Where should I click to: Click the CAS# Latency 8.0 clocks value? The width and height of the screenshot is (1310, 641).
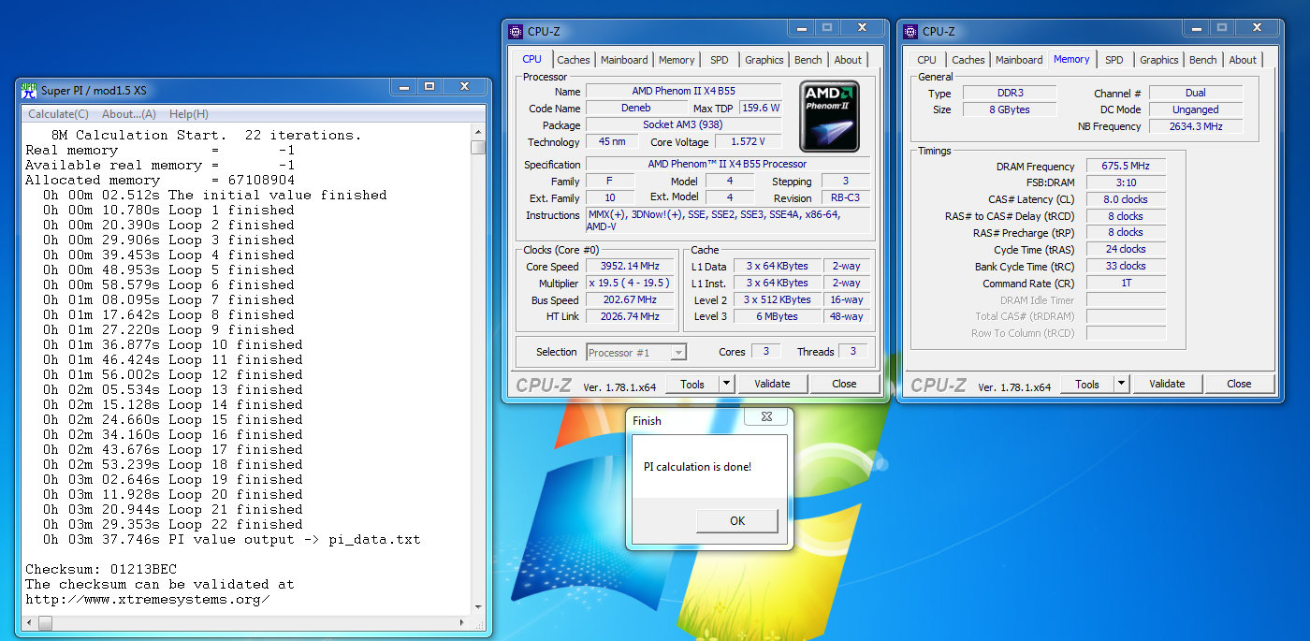1126,199
